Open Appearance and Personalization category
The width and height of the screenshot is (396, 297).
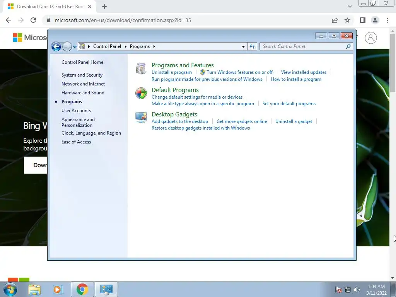click(78, 122)
